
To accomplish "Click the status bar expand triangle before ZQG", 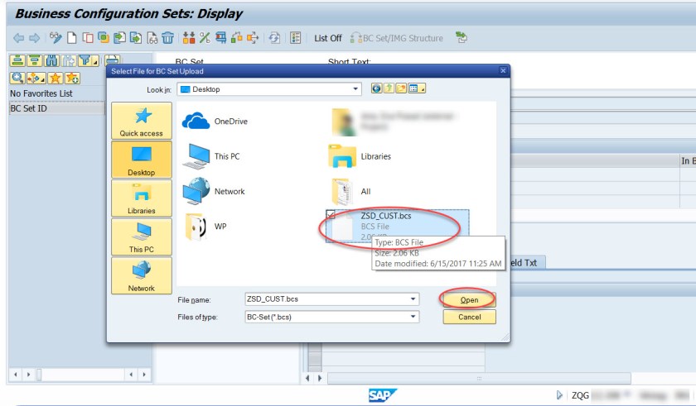I will tap(559, 395).
